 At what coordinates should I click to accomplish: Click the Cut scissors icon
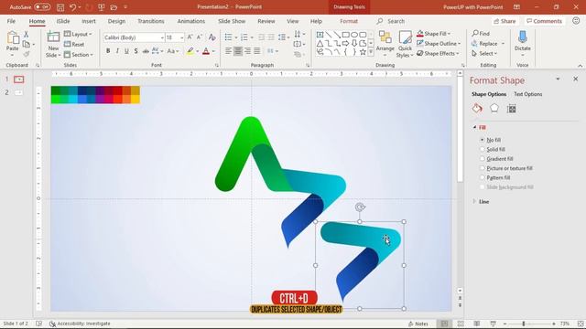tap(27, 35)
